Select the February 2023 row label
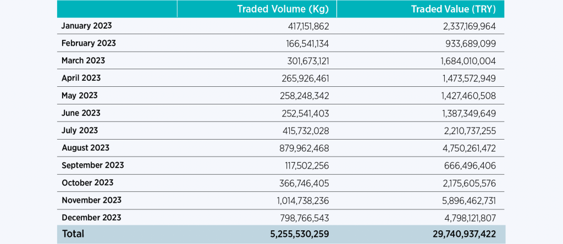The width and height of the screenshot is (563, 244). 89,43
